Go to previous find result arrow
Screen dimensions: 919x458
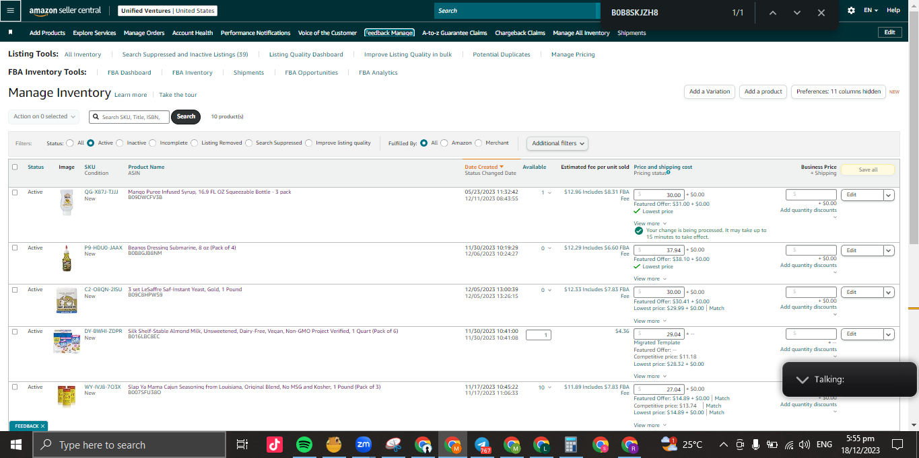[x=773, y=13]
